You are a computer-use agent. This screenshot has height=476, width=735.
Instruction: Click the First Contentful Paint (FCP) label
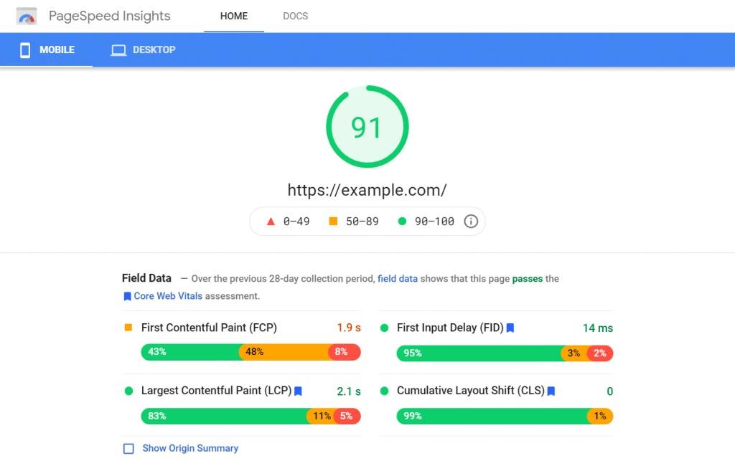tap(209, 328)
